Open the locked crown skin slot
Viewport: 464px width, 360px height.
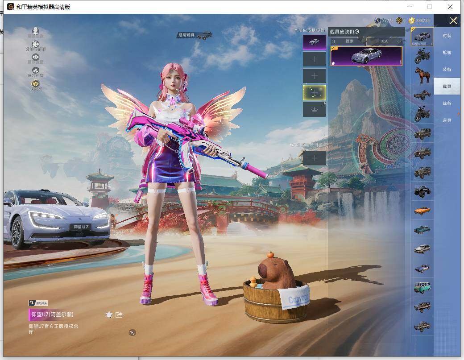(x=314, y=109)
